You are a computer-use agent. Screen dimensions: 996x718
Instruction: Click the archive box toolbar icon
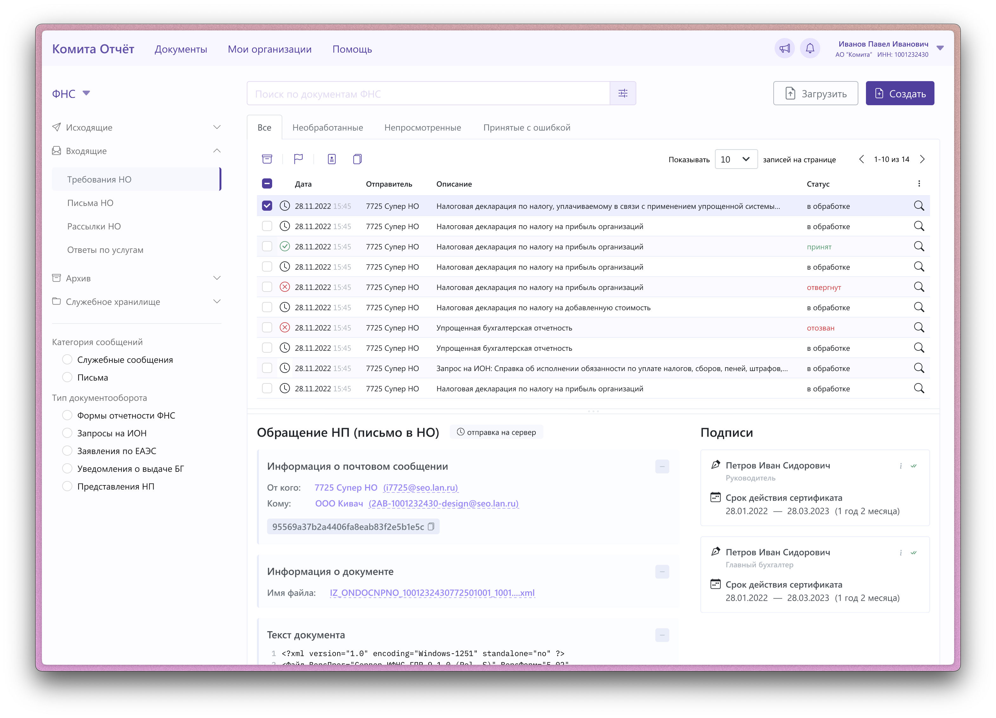[x=267, y=159]
